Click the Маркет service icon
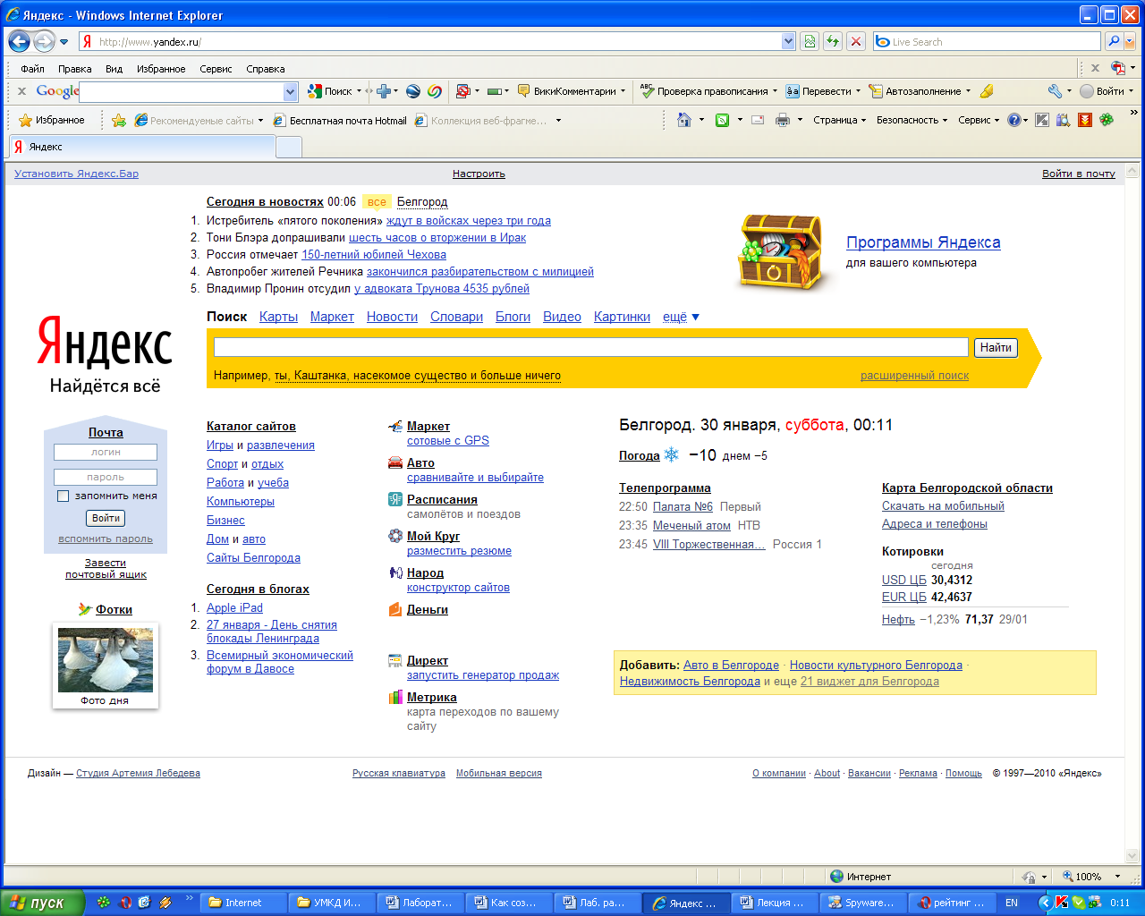The height and width of the screenshot is (916, 1145). click(x=395, y=426)
